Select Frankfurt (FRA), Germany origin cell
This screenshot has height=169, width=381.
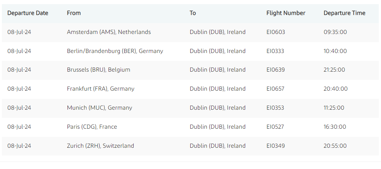pos(101,89)
